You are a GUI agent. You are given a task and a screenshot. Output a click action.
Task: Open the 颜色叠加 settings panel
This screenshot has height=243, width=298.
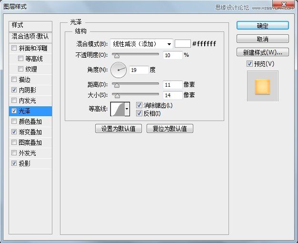click(x=30, y=121)
